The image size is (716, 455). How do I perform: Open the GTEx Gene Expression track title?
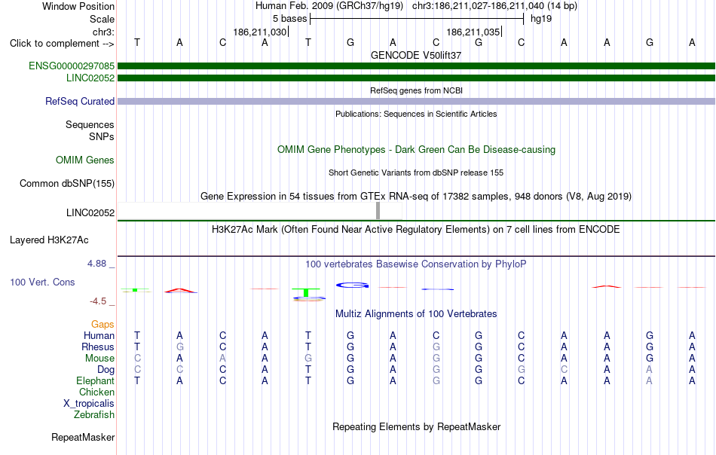416,197
